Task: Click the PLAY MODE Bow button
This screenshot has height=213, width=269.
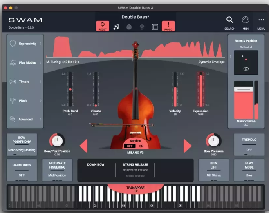Action: click(249, 170)
